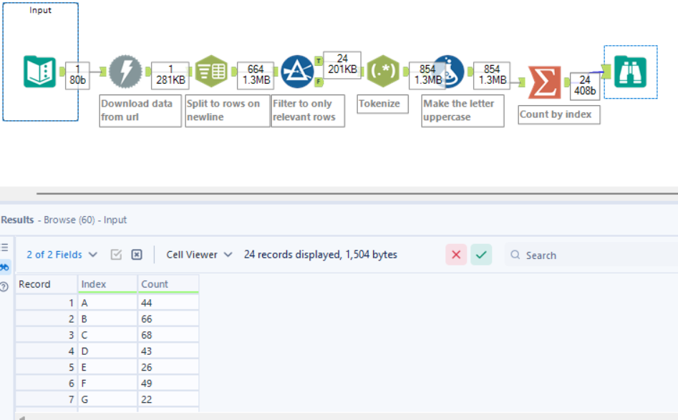Click the Input container title

pyautogui.click(x=41, y=10)
